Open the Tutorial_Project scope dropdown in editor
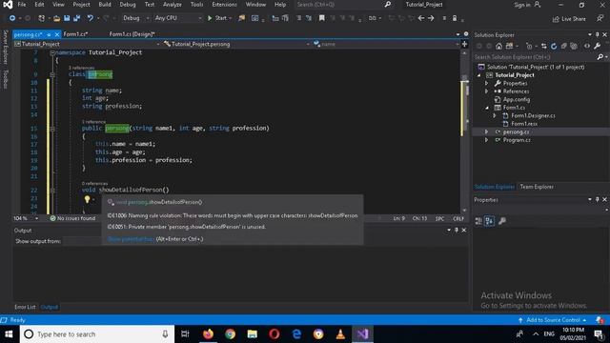Screen dimensions: 610x343 click(x=87, y=44)
